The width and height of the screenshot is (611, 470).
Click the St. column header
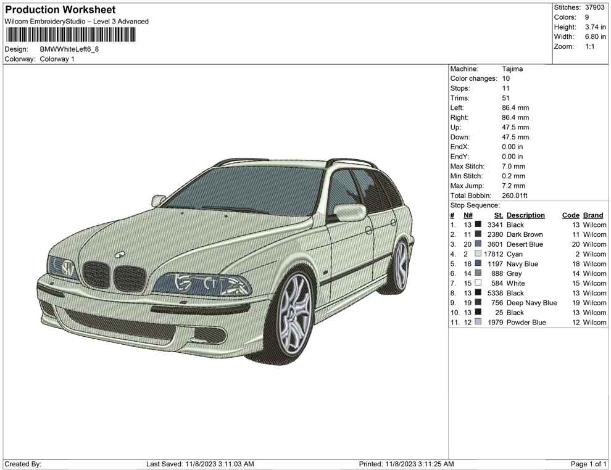point(497,215)
